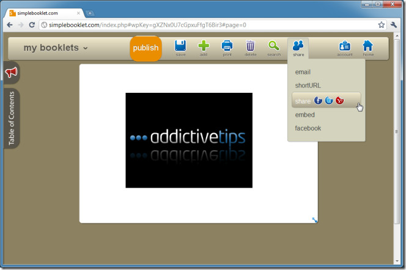Click the site info icon in address bar
Viewport: 406px width, 270px height.
coord(44,25)
